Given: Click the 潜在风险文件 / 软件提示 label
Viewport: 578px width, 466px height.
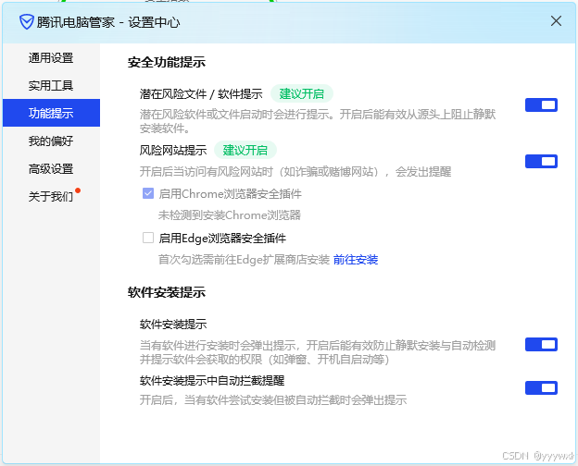Looking at the screenshot, I should pos(201,94).
